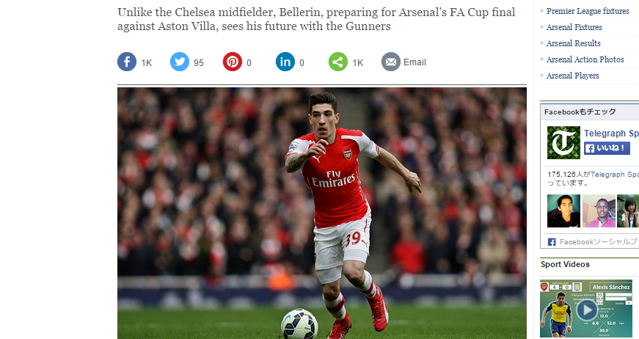Click the Email share label

coord(415,62)
